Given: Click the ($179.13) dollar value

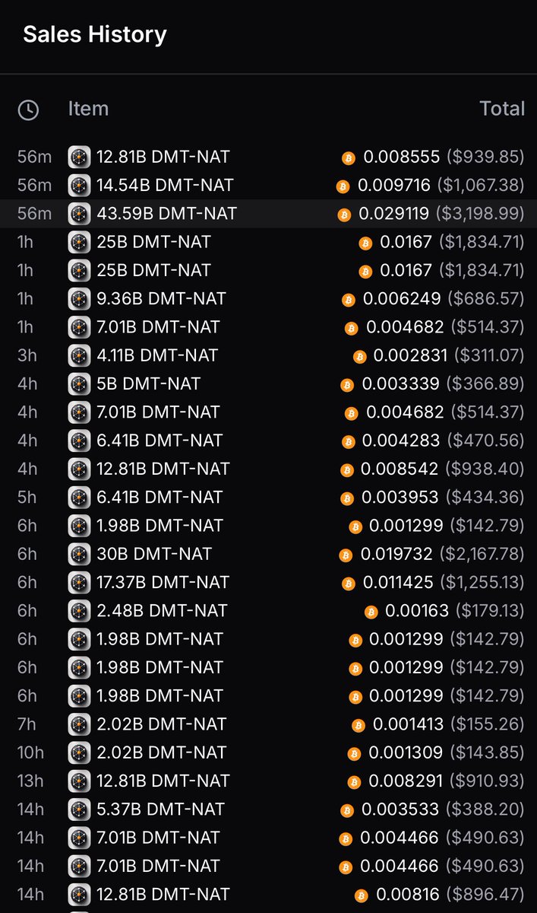Looking at the screenshot, I should 490,611.
